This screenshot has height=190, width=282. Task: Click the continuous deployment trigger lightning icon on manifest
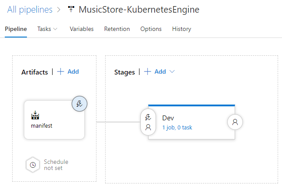click(x=79, y=104)
